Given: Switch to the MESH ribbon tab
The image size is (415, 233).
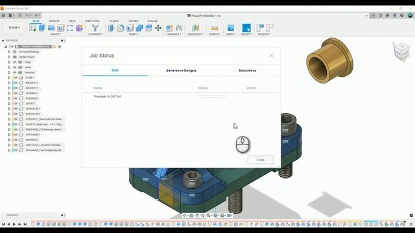Looking at the screenshot, I should coord(72,21).
